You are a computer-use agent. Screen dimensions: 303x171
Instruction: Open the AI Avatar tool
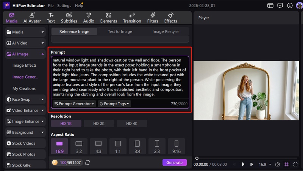32,18
